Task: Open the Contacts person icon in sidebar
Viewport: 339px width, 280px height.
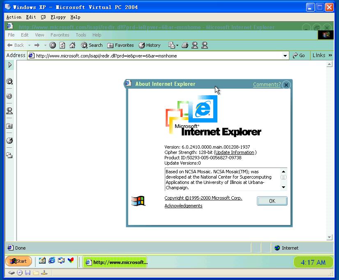Action: point(9,111)
